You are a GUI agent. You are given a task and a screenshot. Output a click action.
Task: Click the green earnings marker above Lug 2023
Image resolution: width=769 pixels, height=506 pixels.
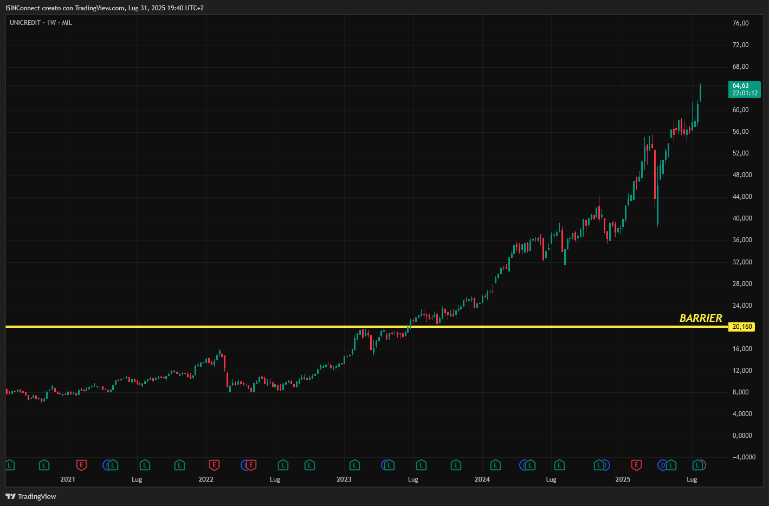tap(421, 465)
